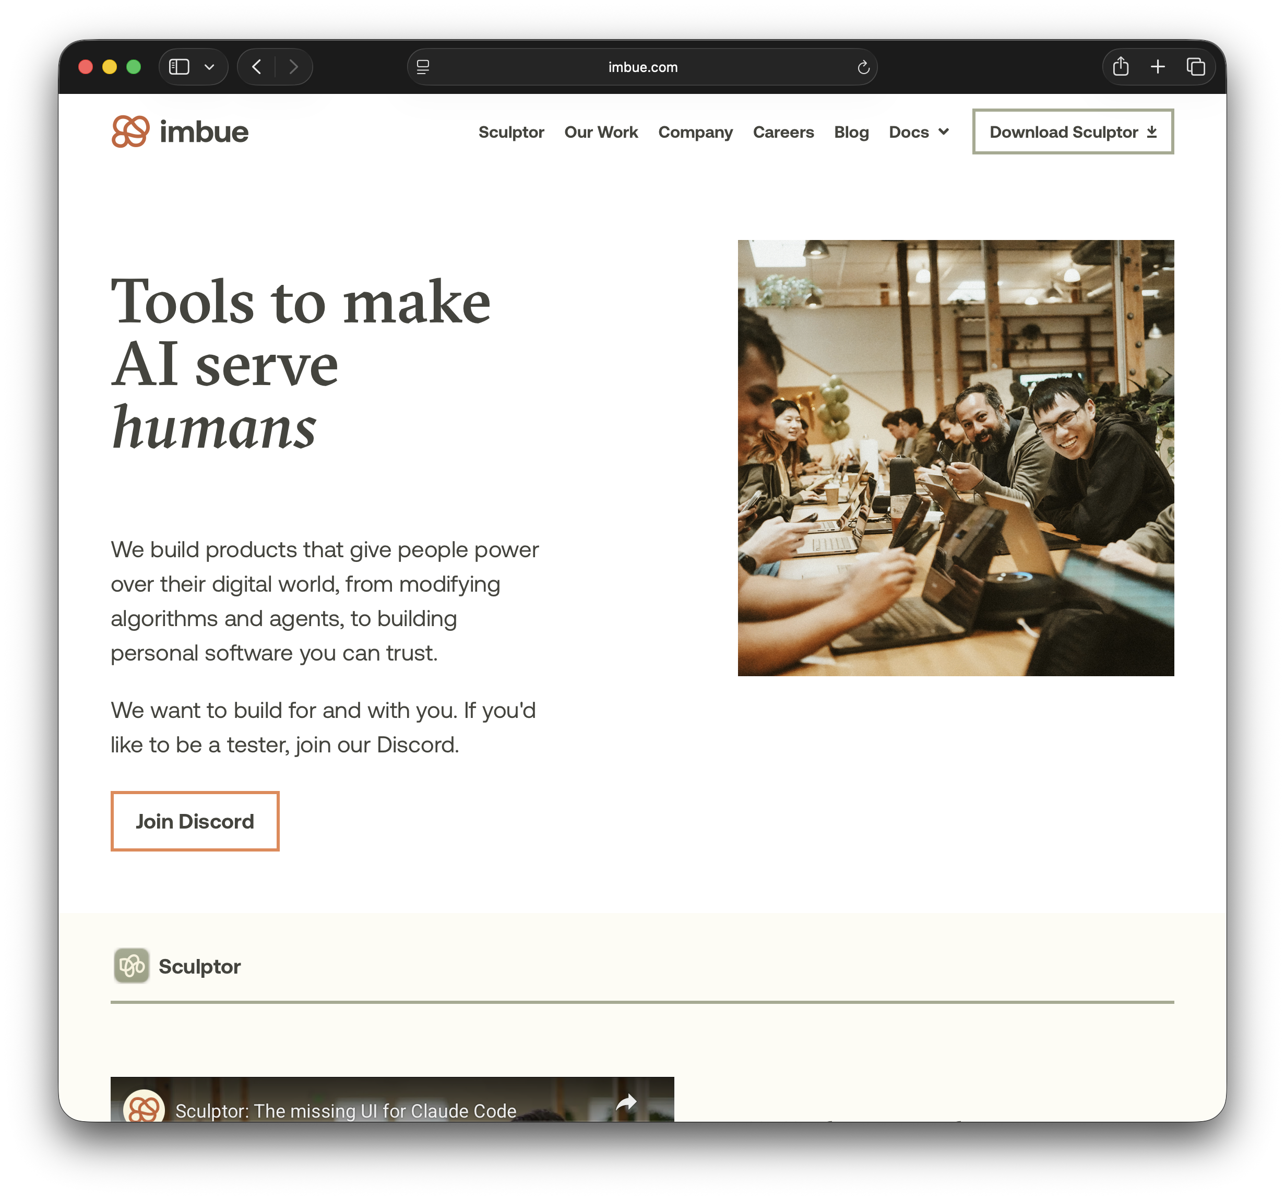Toggle the browser sidebar
The width and height of the screenshot is (1285, 1199).
click(179, 67)
